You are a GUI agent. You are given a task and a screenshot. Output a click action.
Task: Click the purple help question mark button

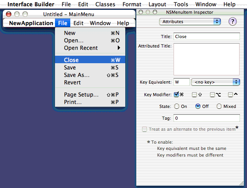tap(232, 22)
